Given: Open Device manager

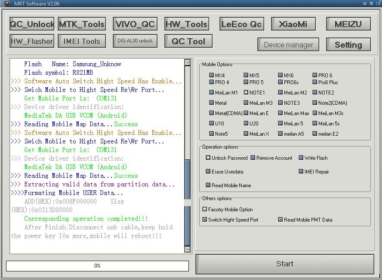Looking at the screenshot, I should [x=288, y=45].
